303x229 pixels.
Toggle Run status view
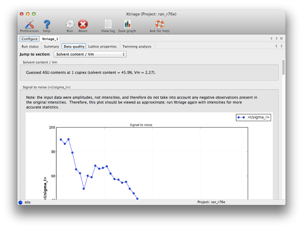30,46
